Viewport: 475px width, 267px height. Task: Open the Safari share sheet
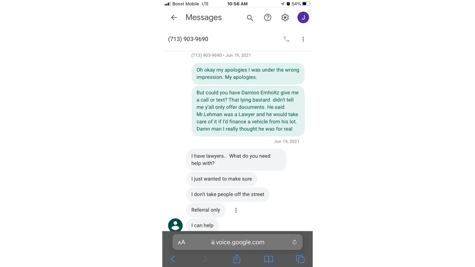point(237,259)
